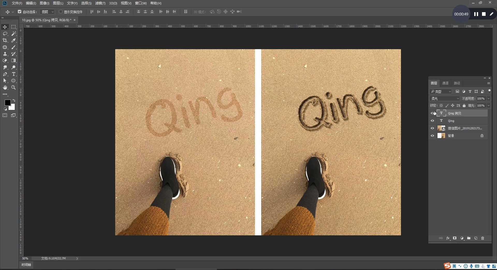497x270 pixels.
Task: Select the Brush tool
Action: pos(13,47)
